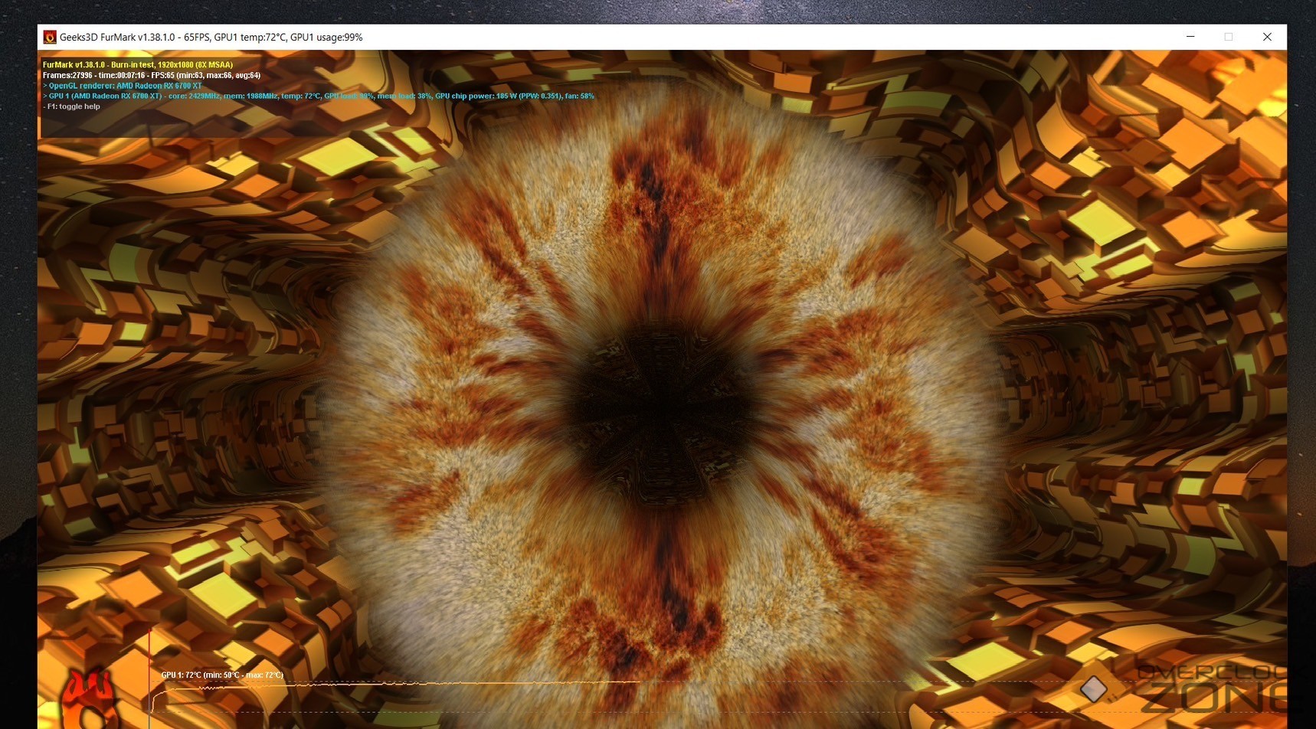Click the 'GPU 1: 72°C' temperature graph label
Screen dimensions: 1316x729
(x=222, y=675)
